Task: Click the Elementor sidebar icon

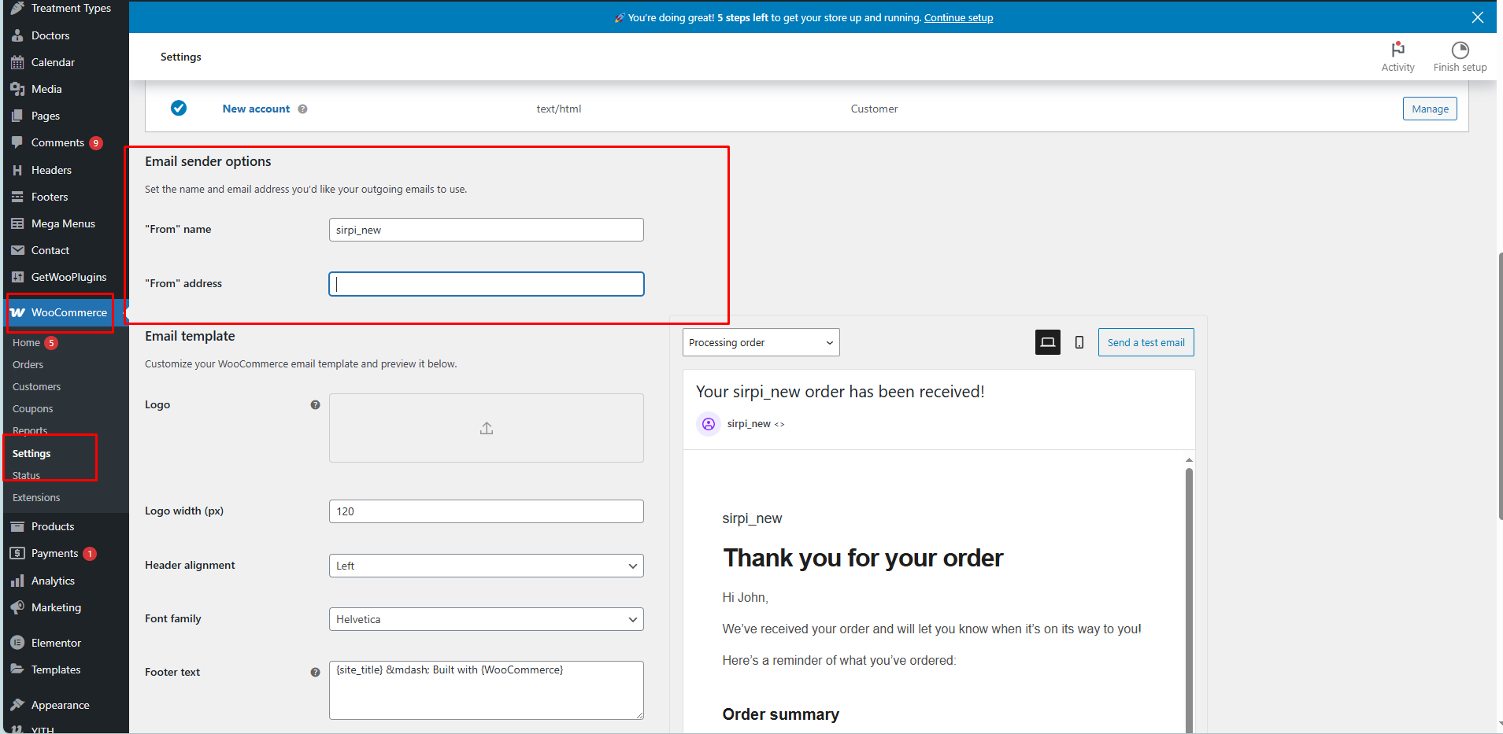Action: tap(17, 643)
